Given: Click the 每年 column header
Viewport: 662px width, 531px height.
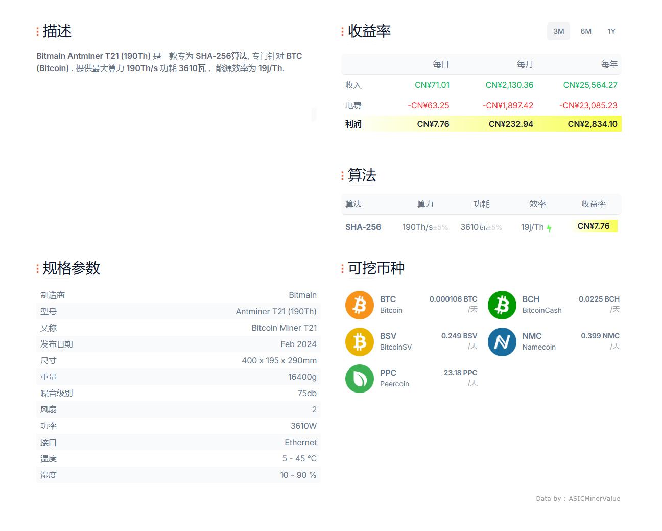Looking at the screenshot, I should click(x=609, y=64).
